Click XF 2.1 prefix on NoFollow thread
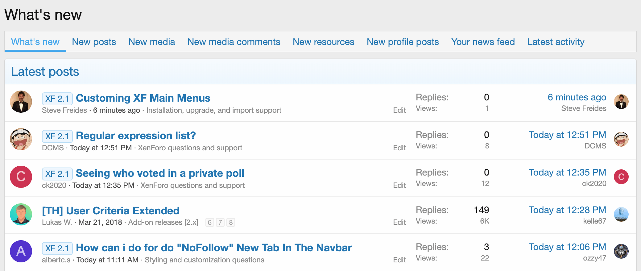The height and width of the screenshot is (271, 641). point(57,248)
